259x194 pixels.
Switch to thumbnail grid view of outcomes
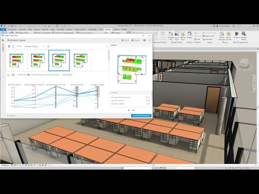click(x=9, y=46)
